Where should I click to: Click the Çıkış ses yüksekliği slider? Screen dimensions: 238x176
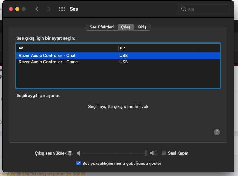click(115, 153)
